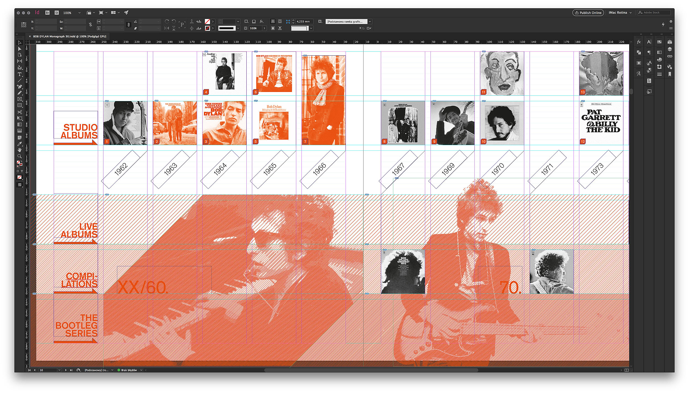Click Apply None swatch in toolbox
689x393 pixels.
pos(20,177)
